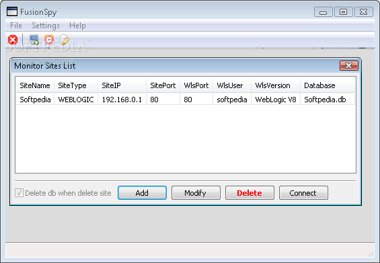380x263 pixels.
Task: Click the SitePort value 80 cell
Action: click(x=163, y=100)
